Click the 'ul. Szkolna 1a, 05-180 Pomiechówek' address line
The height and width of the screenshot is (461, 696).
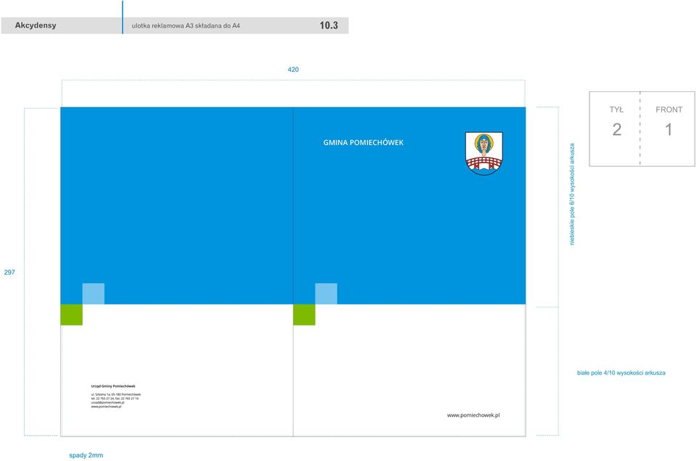[116, 394]
